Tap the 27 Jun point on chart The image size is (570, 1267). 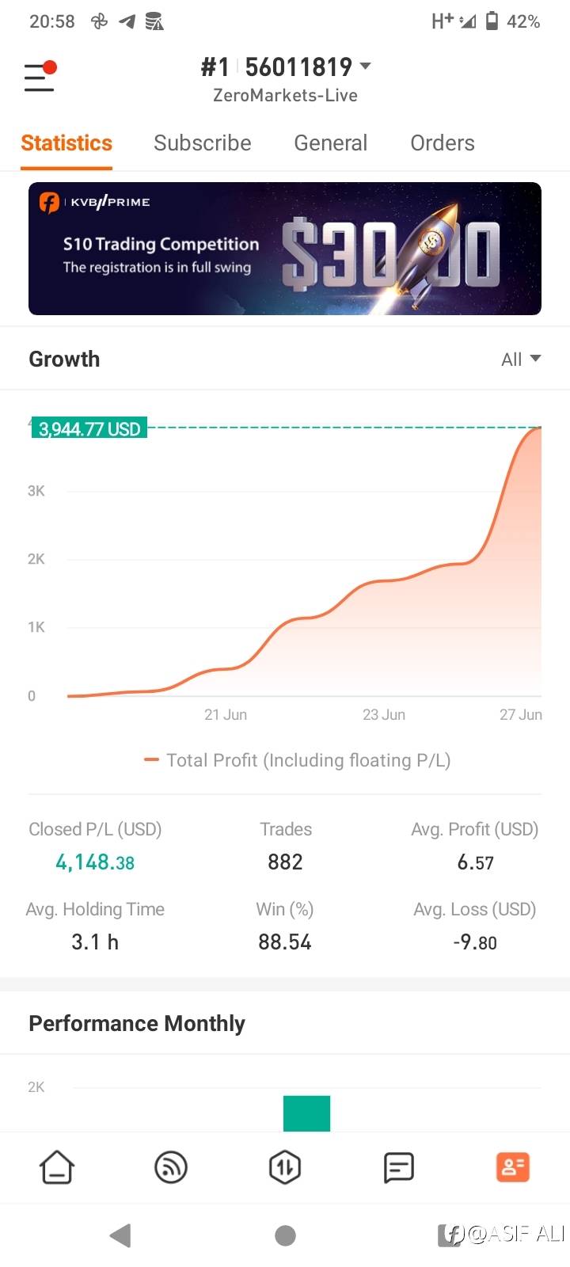click(x=540, y=428)
